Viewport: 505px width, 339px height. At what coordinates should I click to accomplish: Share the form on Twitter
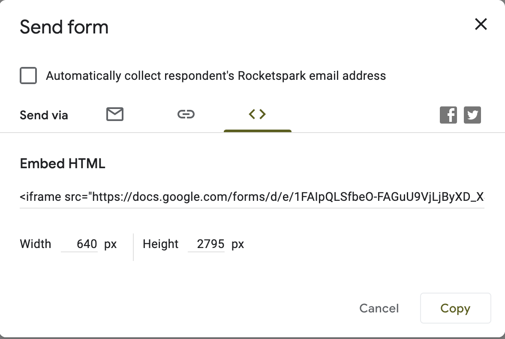(x=472, y=115)
